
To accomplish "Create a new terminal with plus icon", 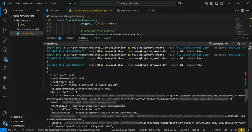I will (227, 44).
